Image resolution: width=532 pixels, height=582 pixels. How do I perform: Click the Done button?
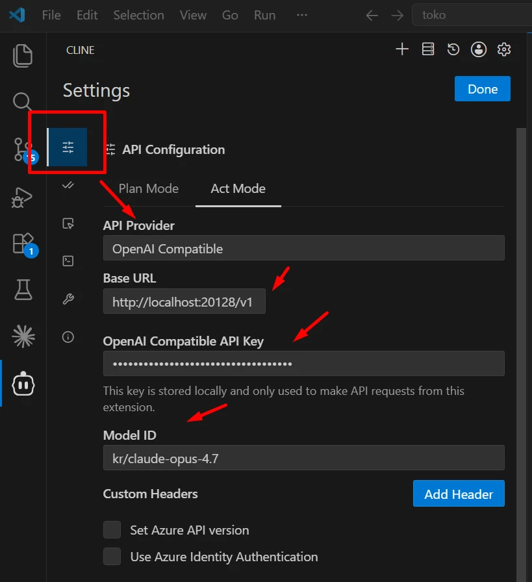[x=482, y=89]
